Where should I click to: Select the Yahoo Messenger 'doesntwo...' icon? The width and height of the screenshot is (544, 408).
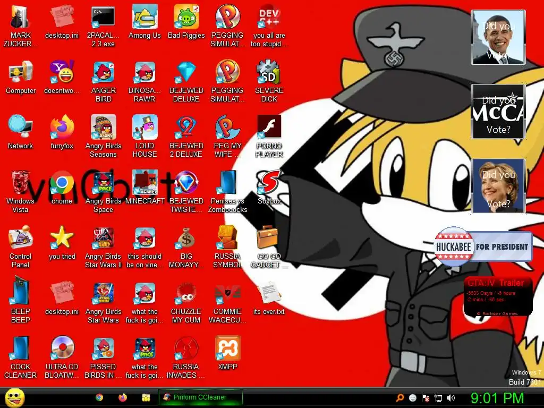point(62,78)
